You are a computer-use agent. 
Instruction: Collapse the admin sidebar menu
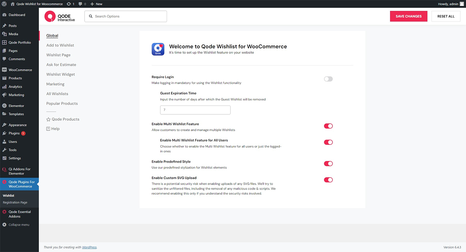coord(19,225)
